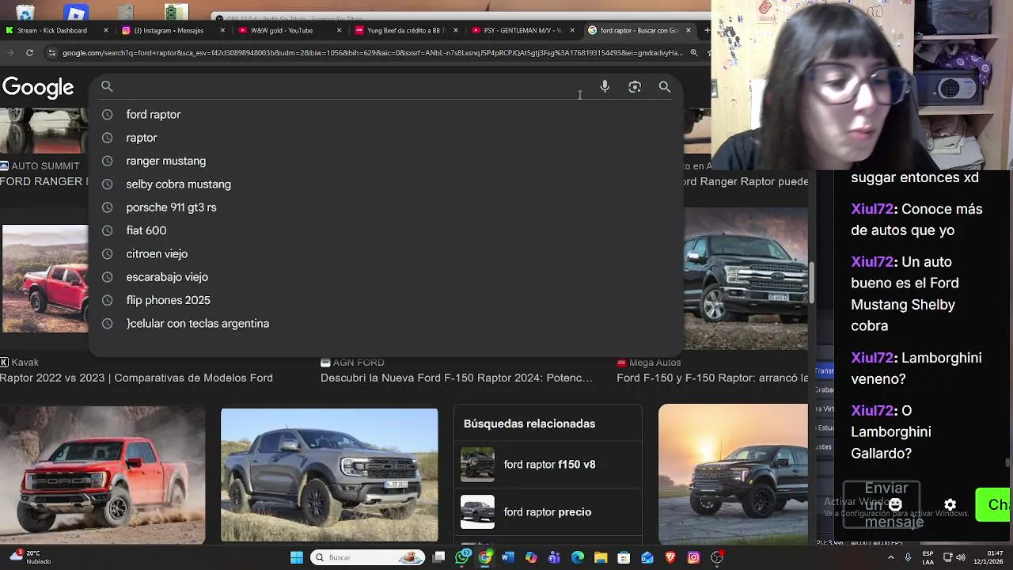Select suggestion "}celular con teclas argentina"
1013x570 pixels.
click(x=386, y=324)
